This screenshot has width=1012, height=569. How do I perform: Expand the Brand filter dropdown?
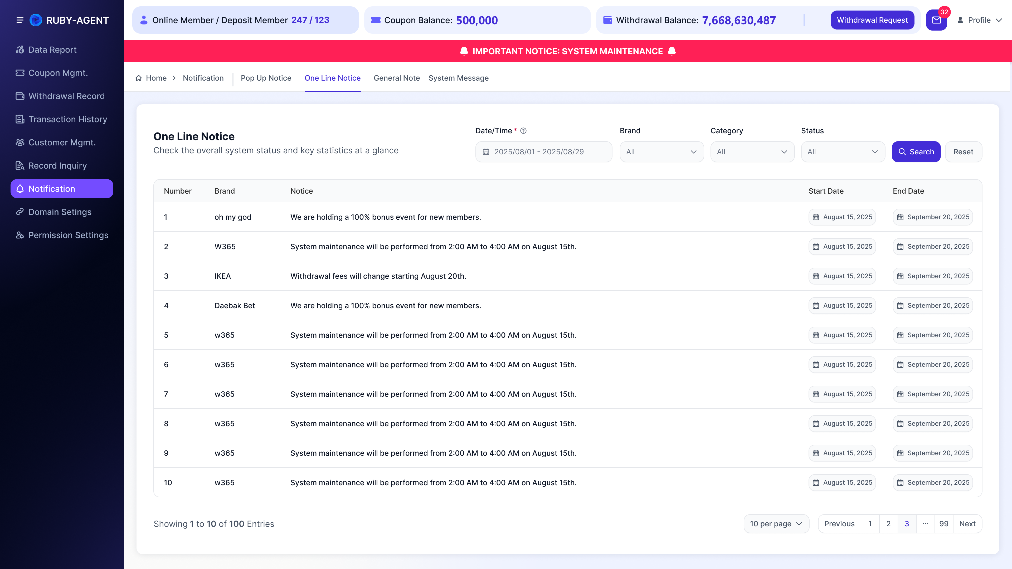(x=661, y=152)
